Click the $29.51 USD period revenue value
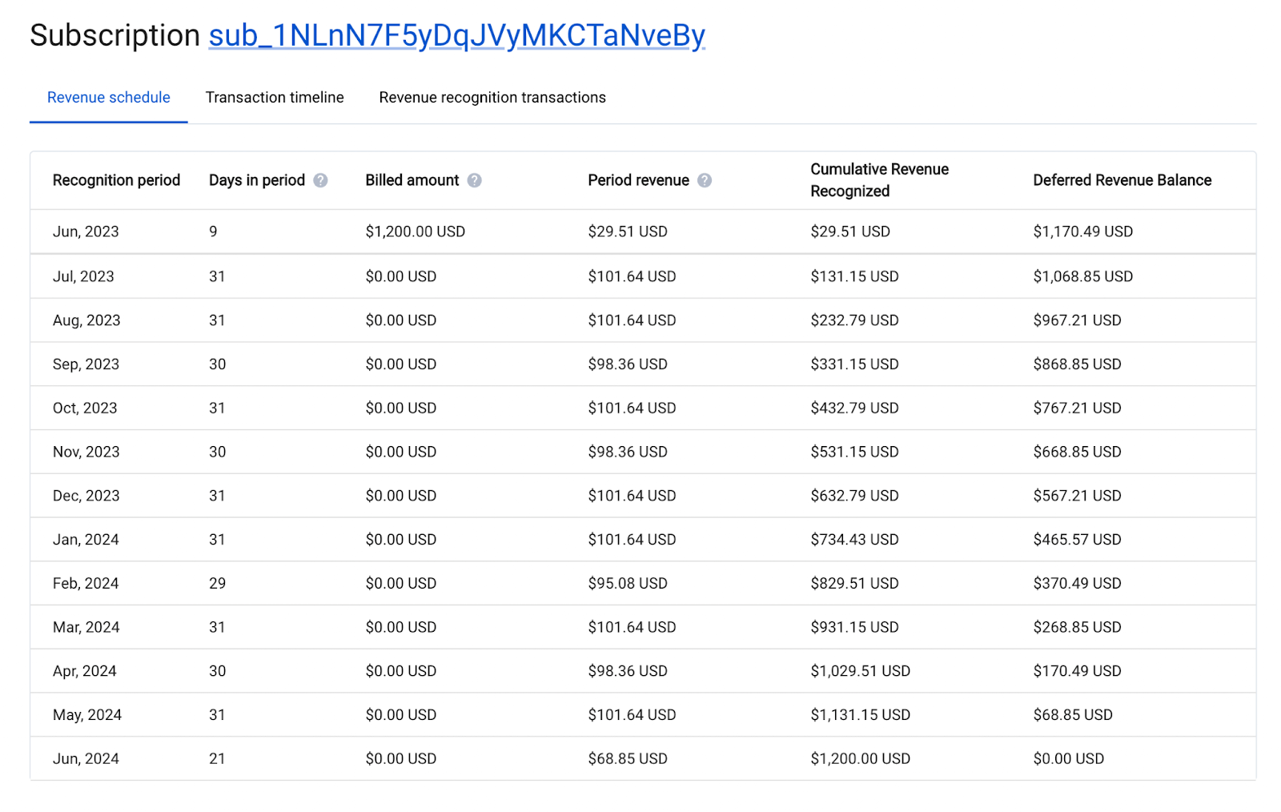Image resolution: width=1281 pixels, height=812 pixels. point(628,231)
